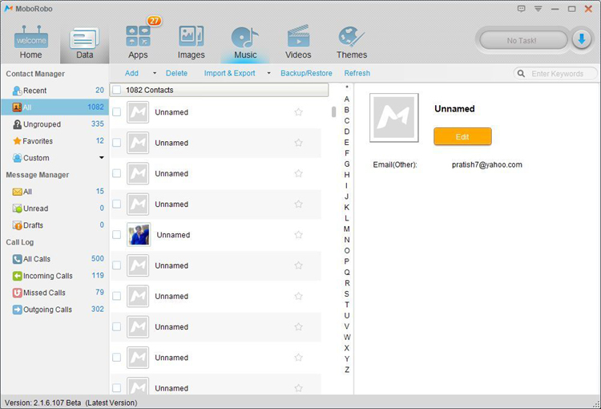Open Missed Calls log
The image size is (601, 409).
(45, 293)
